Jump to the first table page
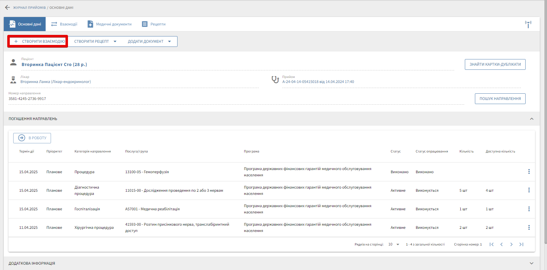 (492, 245)
